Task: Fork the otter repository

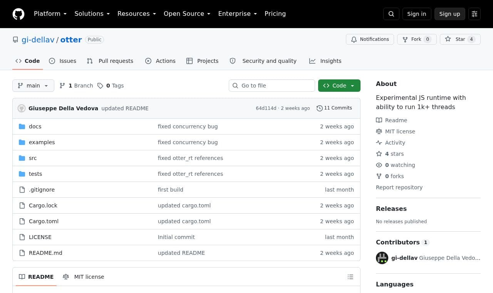Action: [417, 39]
